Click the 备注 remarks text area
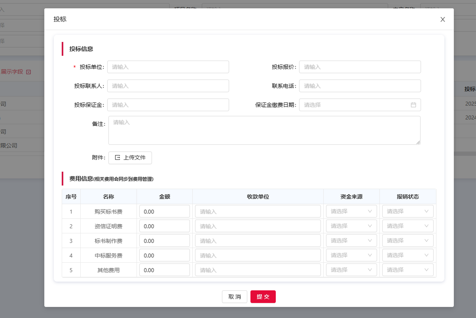This screenshot has width=476, height=318. pyautogui.click(x=264, y=130)
